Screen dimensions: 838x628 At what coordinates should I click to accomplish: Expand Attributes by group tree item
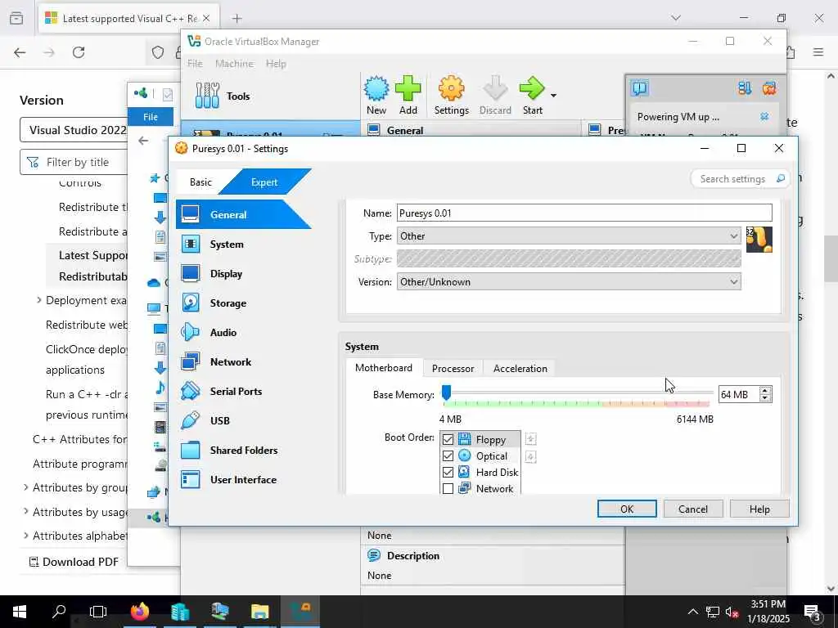pyautogui.click(x=25, y=487)
